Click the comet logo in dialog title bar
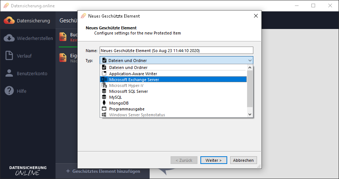The image size is (339, 179). point(83,16)
